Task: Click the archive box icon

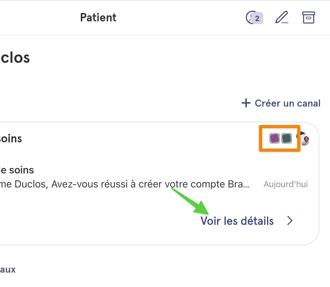Action: pos(309,17)
